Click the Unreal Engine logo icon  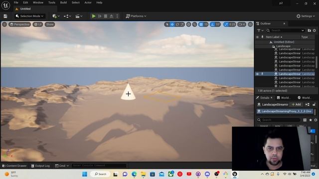(x=5, y=5)
